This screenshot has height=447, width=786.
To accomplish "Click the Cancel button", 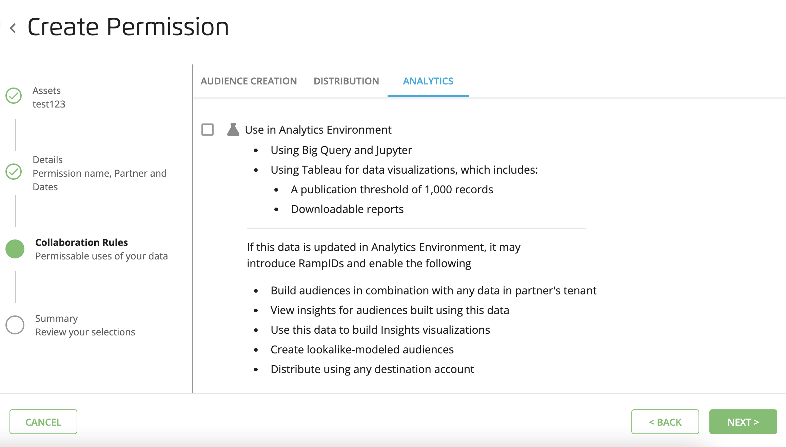I will (43, 422).
